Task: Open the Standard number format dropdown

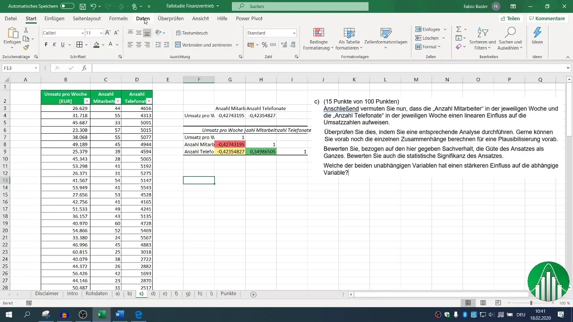Action: click(x=294, y=33)
